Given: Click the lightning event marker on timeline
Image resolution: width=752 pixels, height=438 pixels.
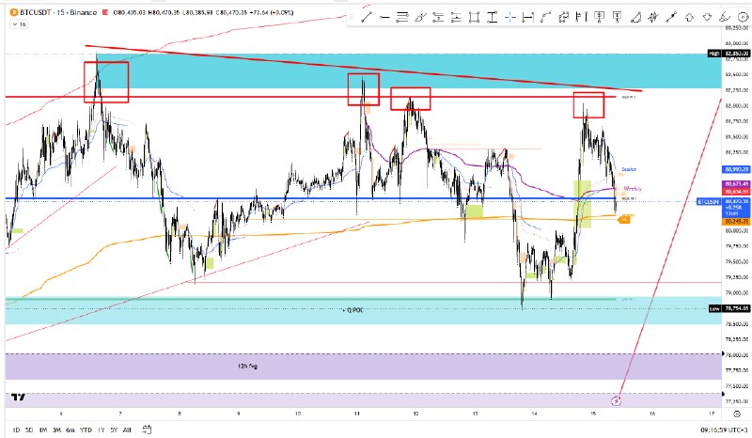Looking at the screenshot, I should 617,400.
